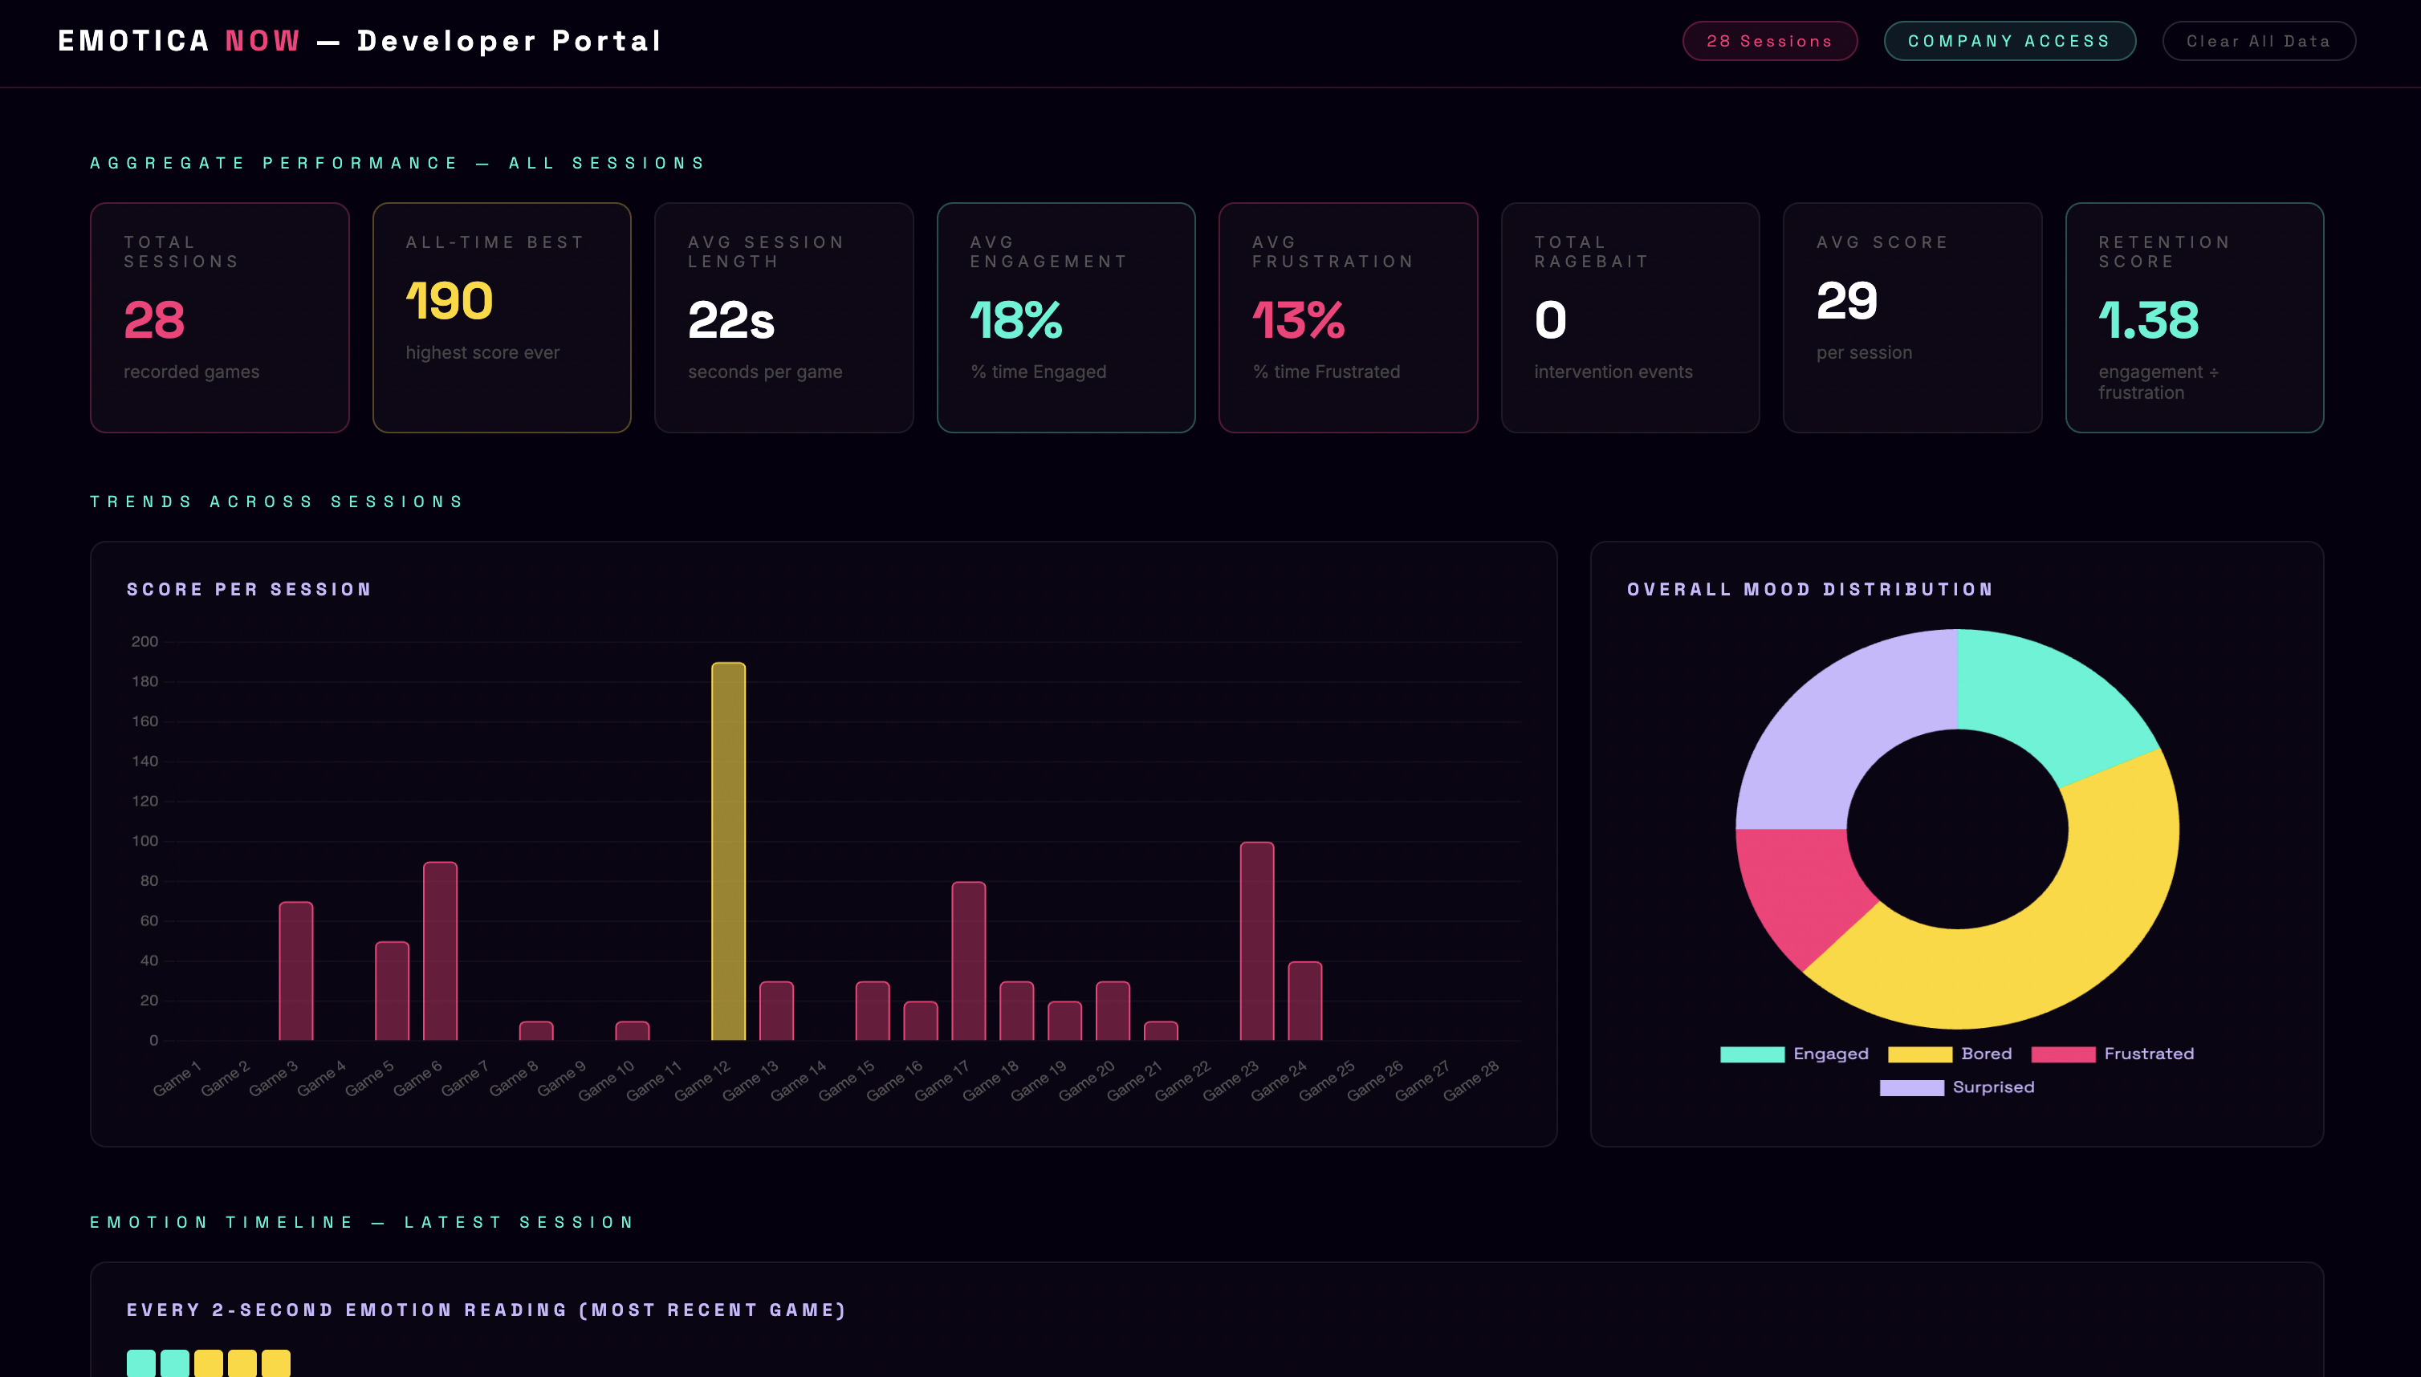Click first teal emotion timeline square
2421x1377 pixels.
(x=141, y=1363)
